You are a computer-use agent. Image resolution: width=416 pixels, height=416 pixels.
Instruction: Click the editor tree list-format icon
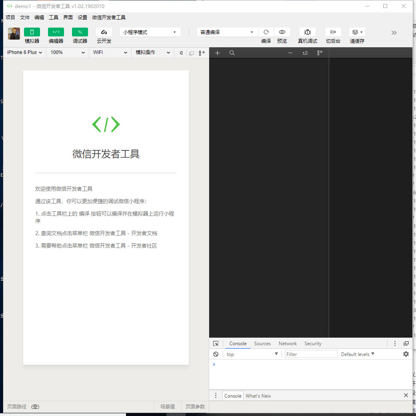pyautogui.click(x=305, y=53)
